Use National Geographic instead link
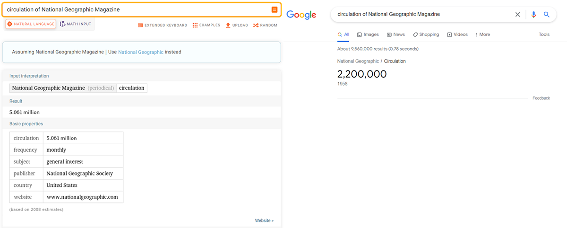Screen dimensions: 567x228 141,52
